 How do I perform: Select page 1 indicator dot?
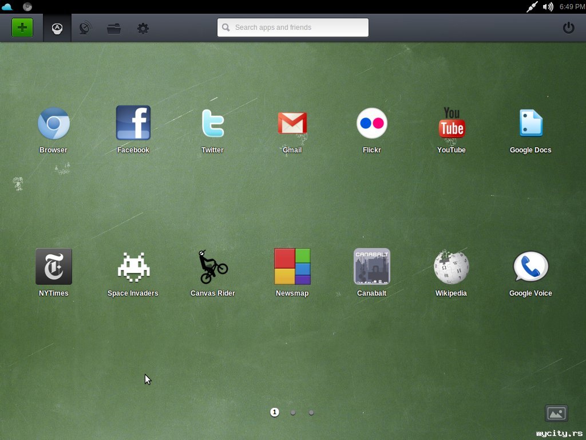(x=275, y=412)
